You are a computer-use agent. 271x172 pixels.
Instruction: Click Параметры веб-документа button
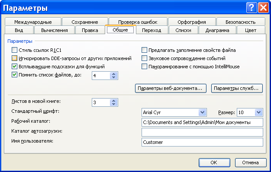(x=171, y=88)
